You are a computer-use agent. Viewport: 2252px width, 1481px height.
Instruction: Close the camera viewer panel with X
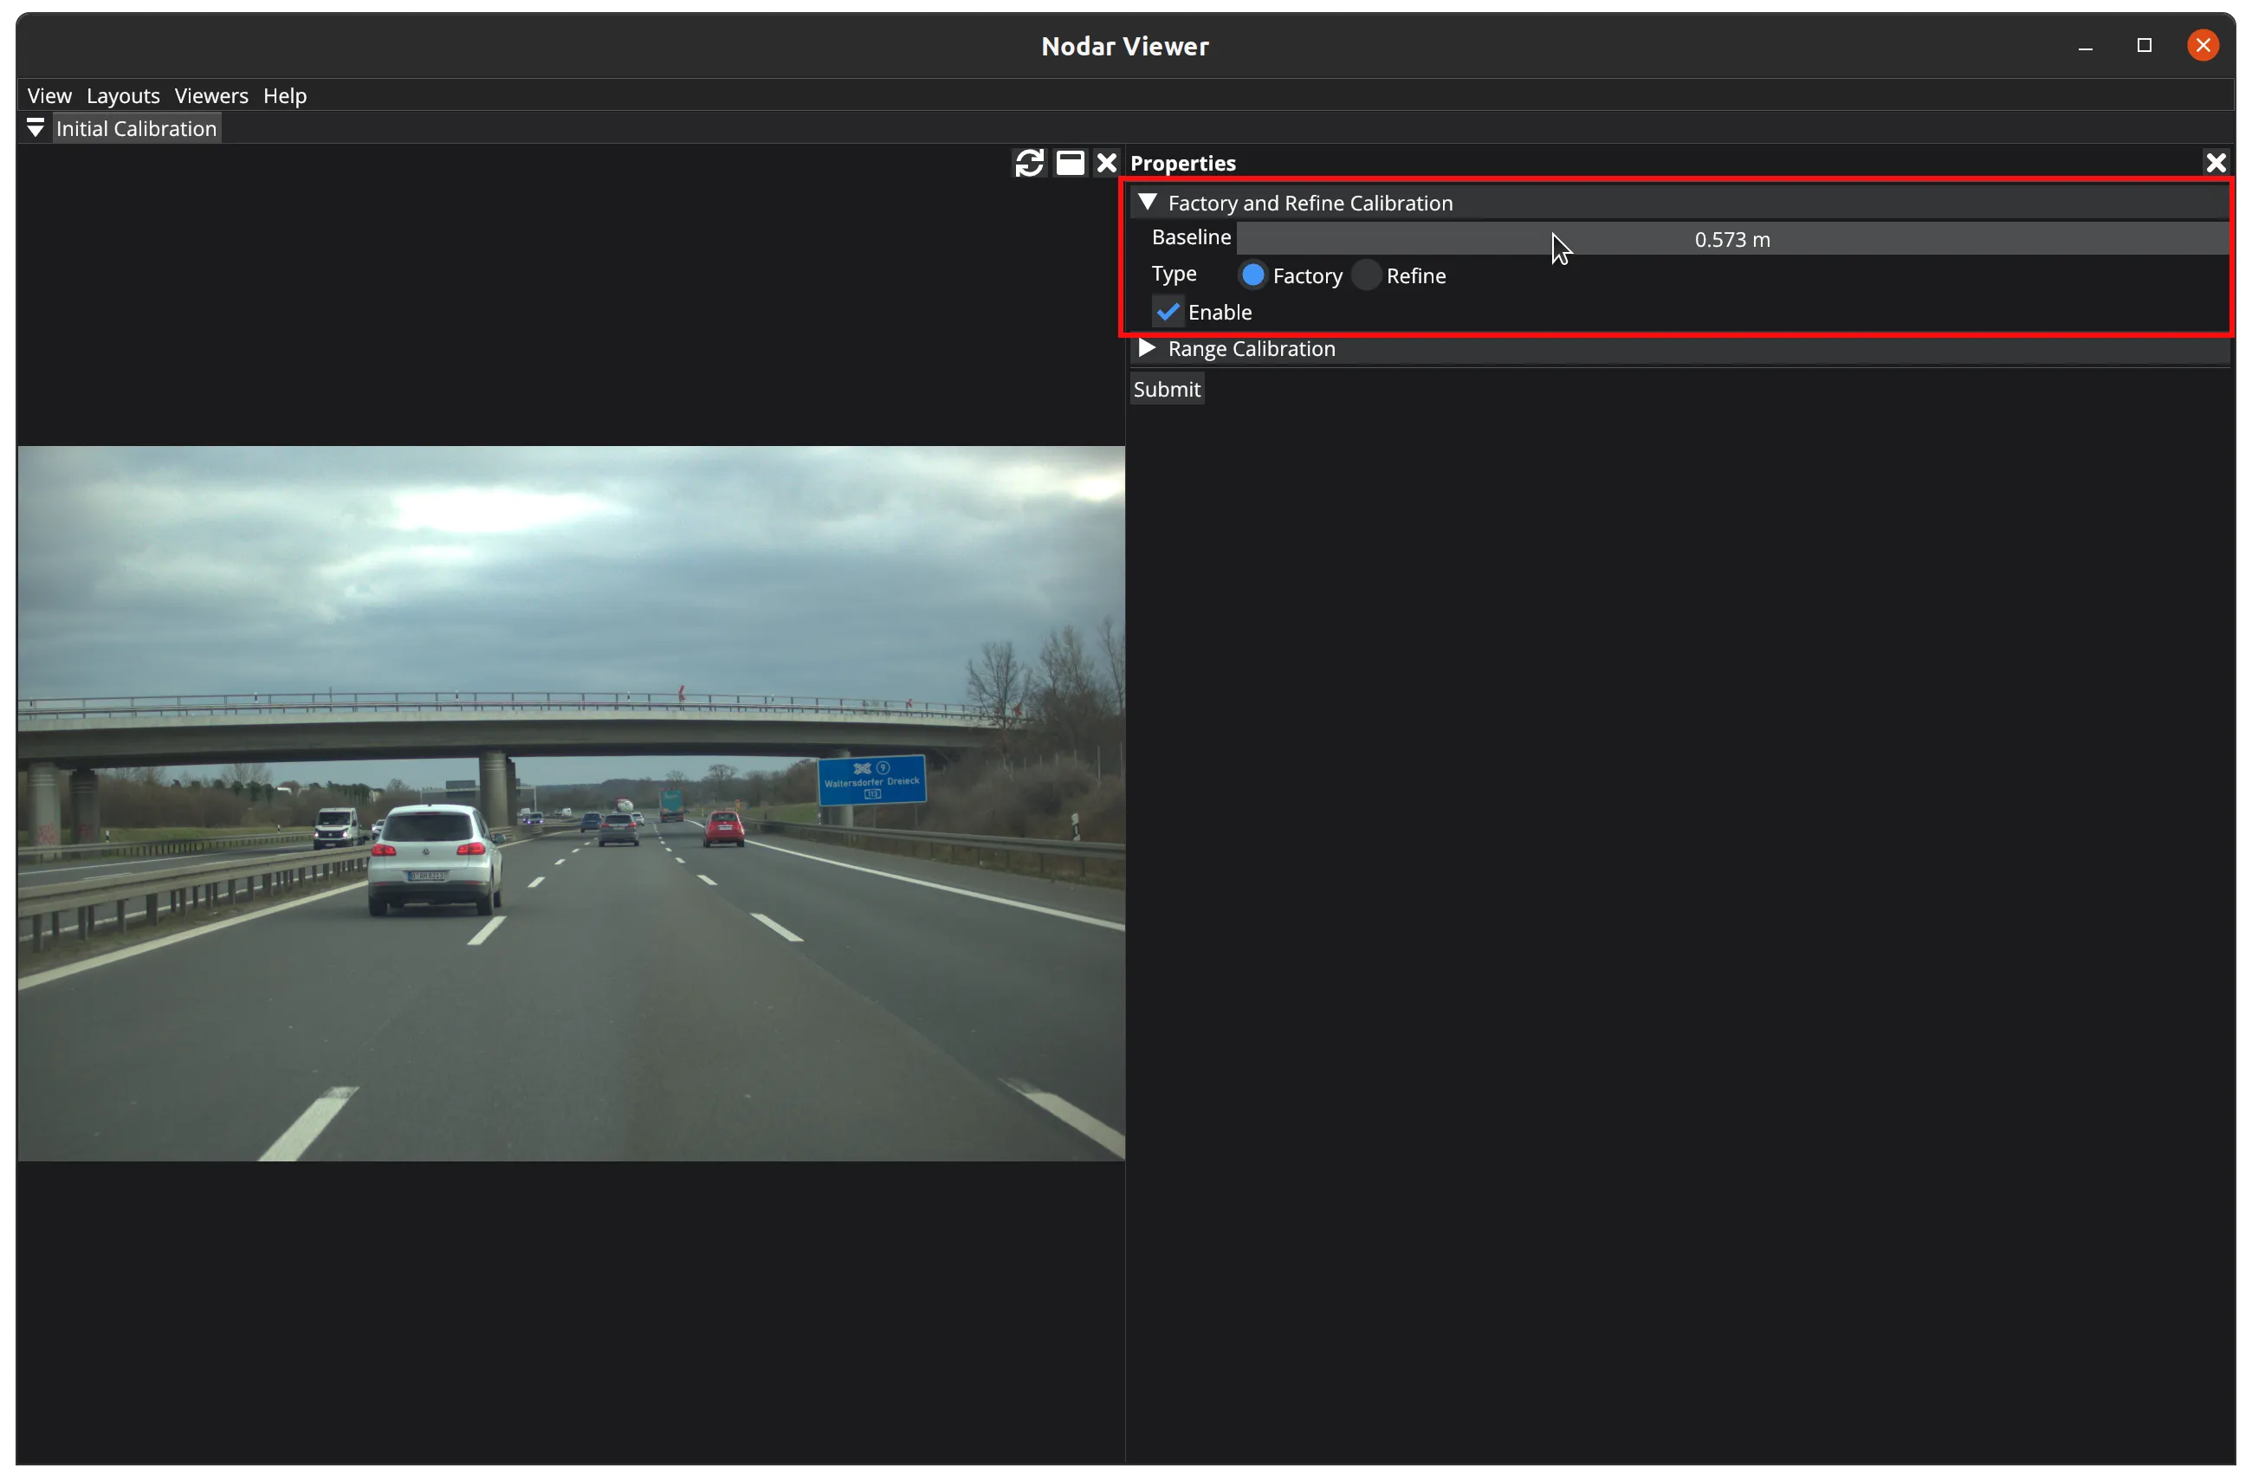1106,163
